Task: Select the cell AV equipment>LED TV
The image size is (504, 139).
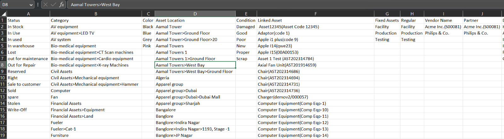Action: point(96,33)
